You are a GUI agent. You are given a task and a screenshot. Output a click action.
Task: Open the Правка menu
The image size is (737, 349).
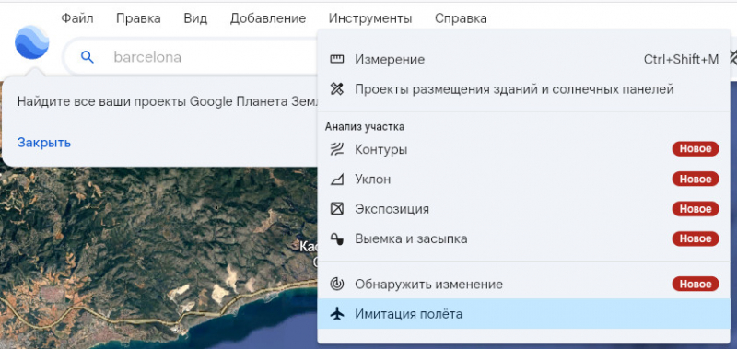[138, 18]
